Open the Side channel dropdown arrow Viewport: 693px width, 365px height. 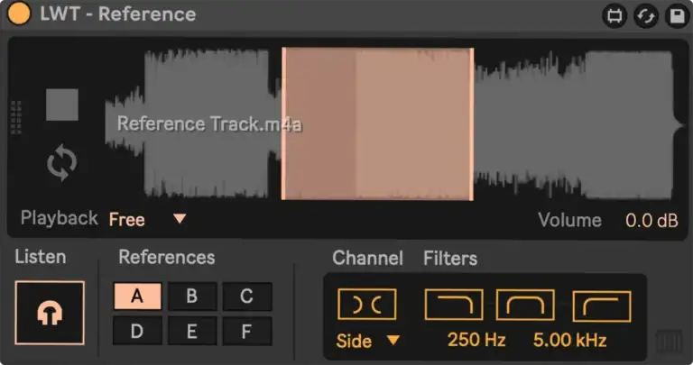pyautogui.click(x=393, y=340)
